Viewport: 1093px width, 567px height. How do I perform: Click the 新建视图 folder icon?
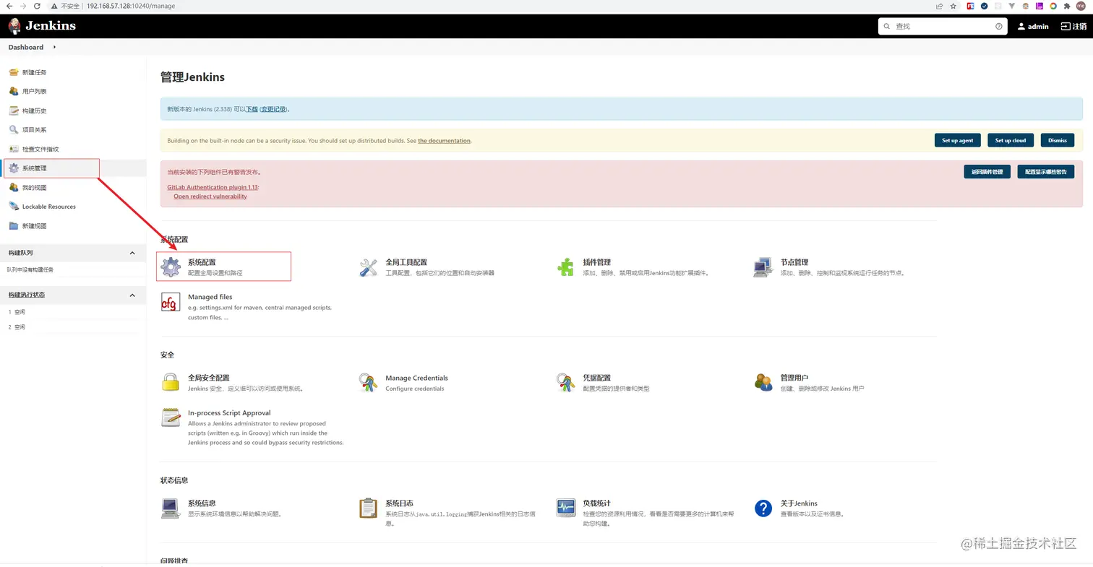pos(14,225)
